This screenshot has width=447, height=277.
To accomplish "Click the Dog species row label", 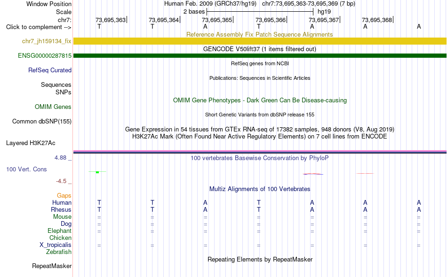I will (66, 224).
